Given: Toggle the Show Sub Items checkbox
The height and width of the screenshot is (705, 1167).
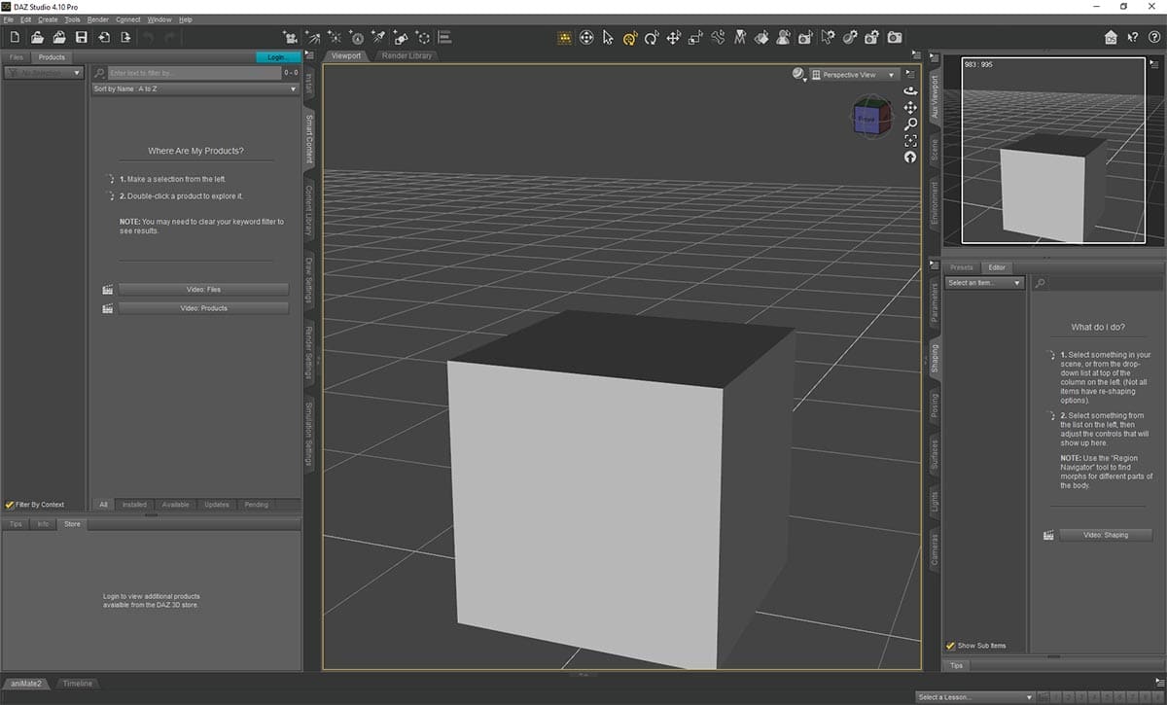Looking at the screenshot, I should coord(951,645).
